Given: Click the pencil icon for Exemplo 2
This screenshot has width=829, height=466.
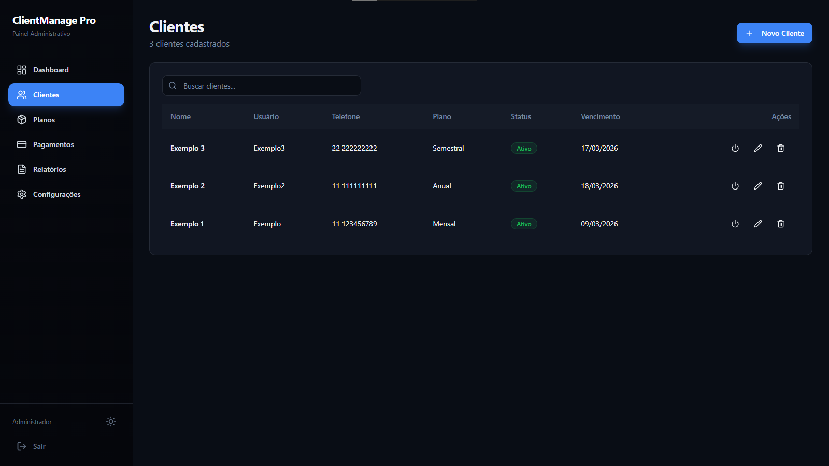Looking at the screenshot, I should coord(757,186).
